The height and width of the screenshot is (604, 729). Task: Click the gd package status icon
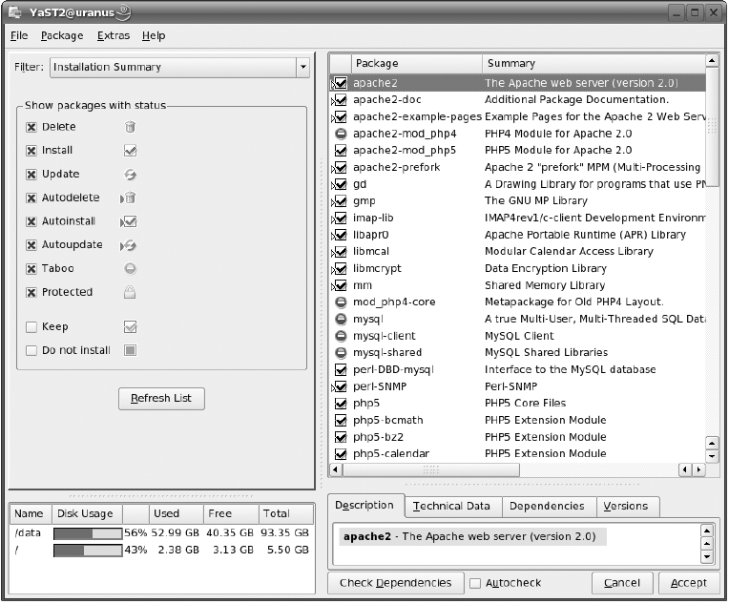[x=340, y=184]
